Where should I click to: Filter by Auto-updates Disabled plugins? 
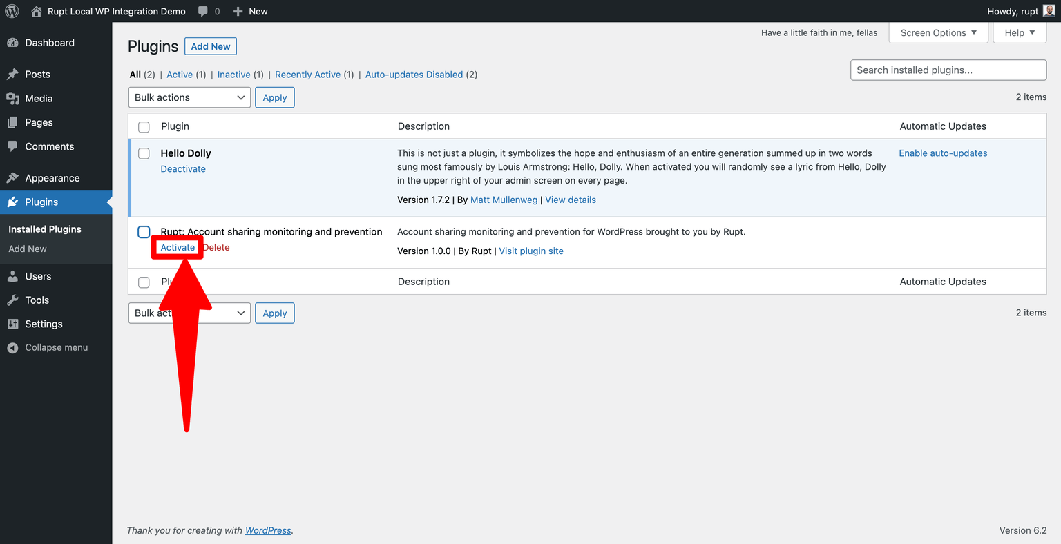pyautogui.click(x=414, y=75)
